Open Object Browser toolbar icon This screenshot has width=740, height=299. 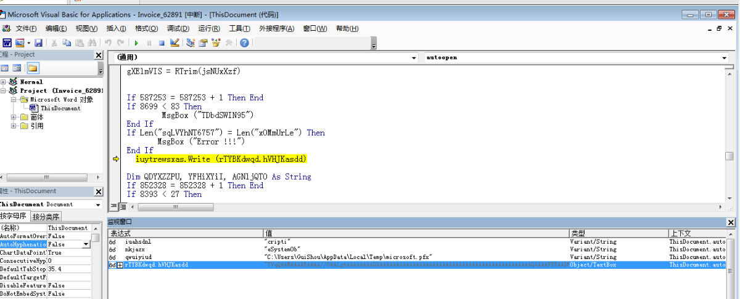[216, 42]
